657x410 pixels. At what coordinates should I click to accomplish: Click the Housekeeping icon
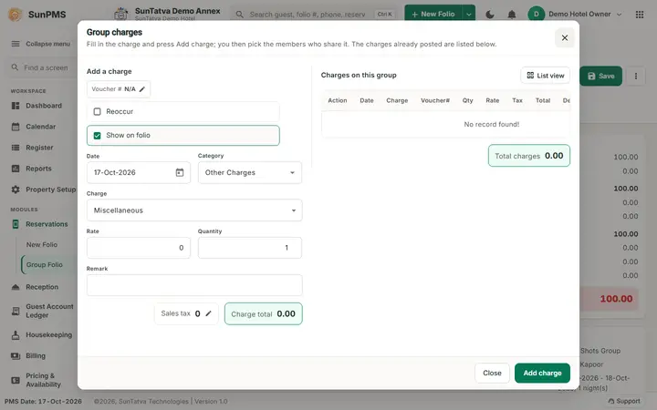tap(16, 334)
